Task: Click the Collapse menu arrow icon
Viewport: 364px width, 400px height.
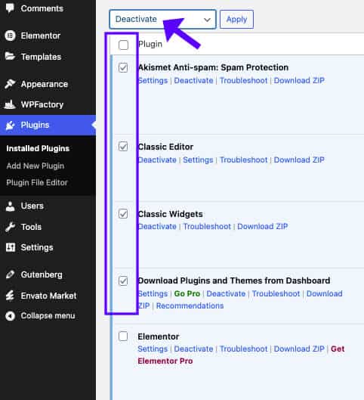Action: [10, 316]
